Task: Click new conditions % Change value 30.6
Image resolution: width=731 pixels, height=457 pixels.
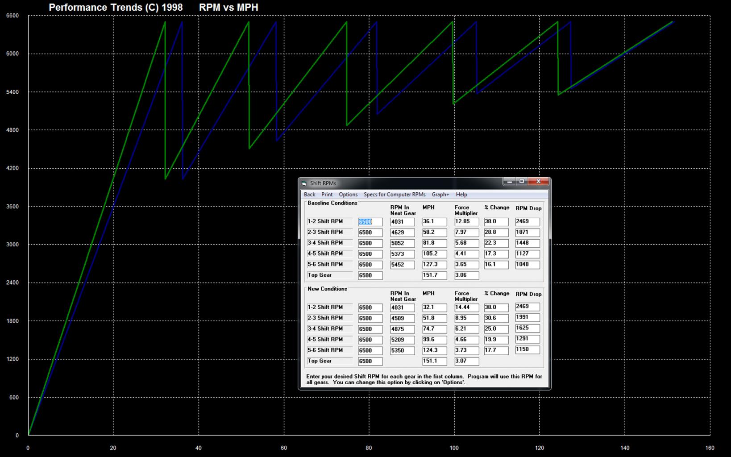Action: (496, 318)
